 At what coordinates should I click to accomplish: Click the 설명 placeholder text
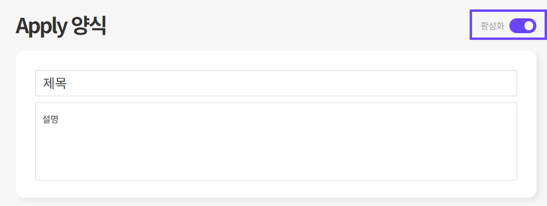click(50, 119)
